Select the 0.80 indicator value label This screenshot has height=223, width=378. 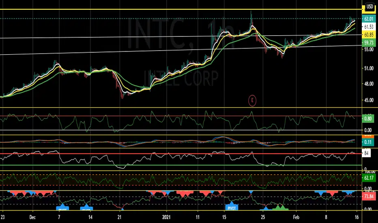click(368, 119)
